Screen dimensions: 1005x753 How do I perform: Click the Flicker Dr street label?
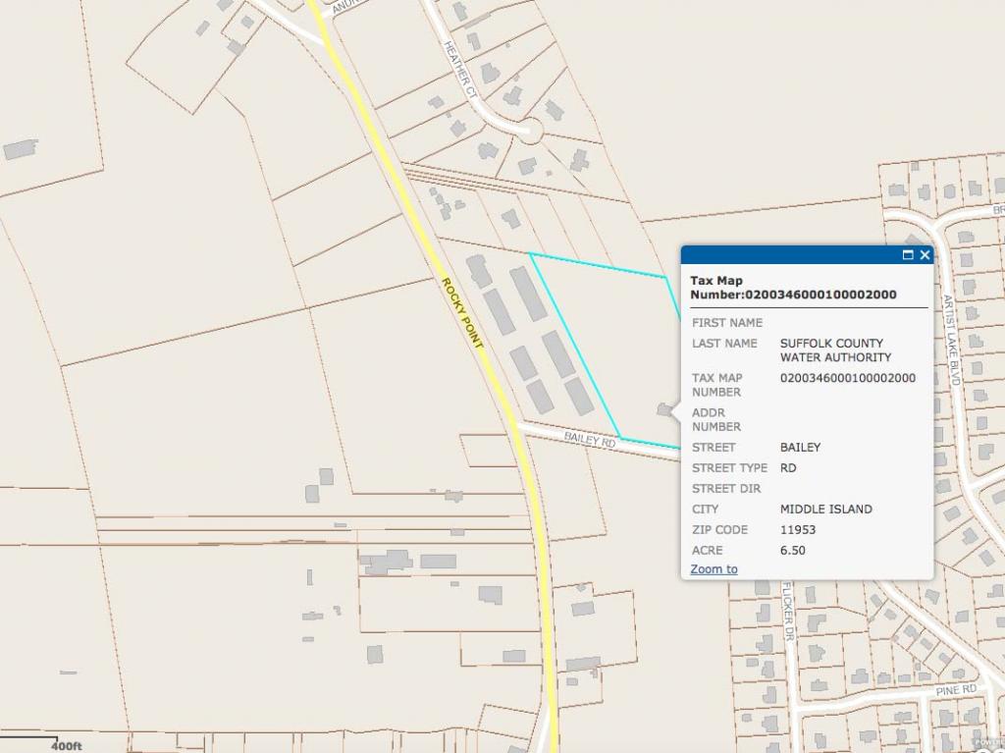point(787,611)
